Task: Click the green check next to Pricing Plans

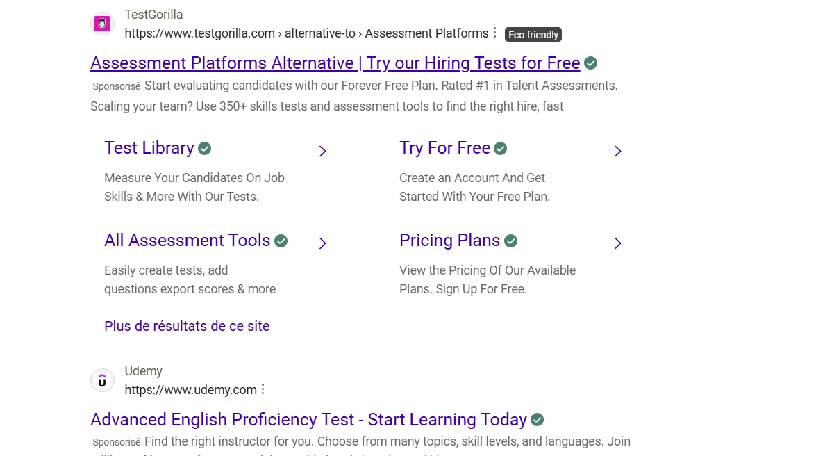Action: click(x=511, y=241)
